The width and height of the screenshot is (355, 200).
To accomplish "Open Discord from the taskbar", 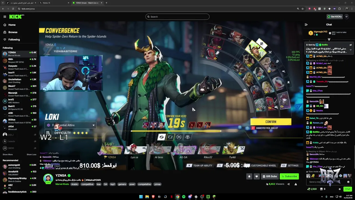I will tap(190, 197).
